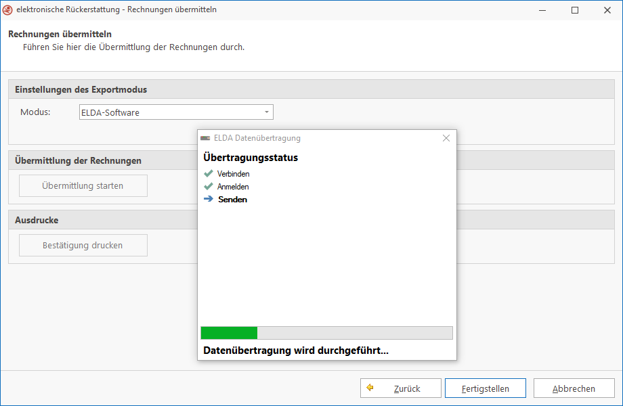Screen dimensions: 623x406
Task: Click the Datenübertragung wird durchgeführt status text
Action: pyautogui.click(x=296, y=351)
